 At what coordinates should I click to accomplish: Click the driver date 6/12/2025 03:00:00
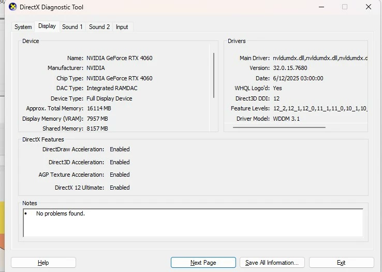pyautogui.click(x=298, y=78)
